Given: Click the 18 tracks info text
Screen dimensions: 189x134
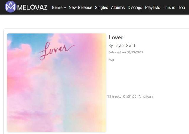Looking at the screenshot, I should pyautogui.click(x=114, y=97).
